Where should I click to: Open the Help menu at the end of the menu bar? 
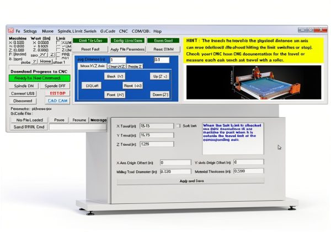pyautogui.click(x=157, y=31)
